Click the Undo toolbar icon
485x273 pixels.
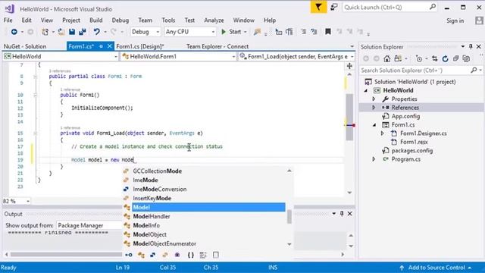click(x=97, y=32)
